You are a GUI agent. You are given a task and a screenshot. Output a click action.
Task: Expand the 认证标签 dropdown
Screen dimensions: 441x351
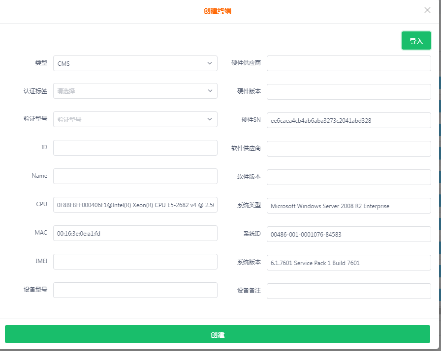click(135, 91)
